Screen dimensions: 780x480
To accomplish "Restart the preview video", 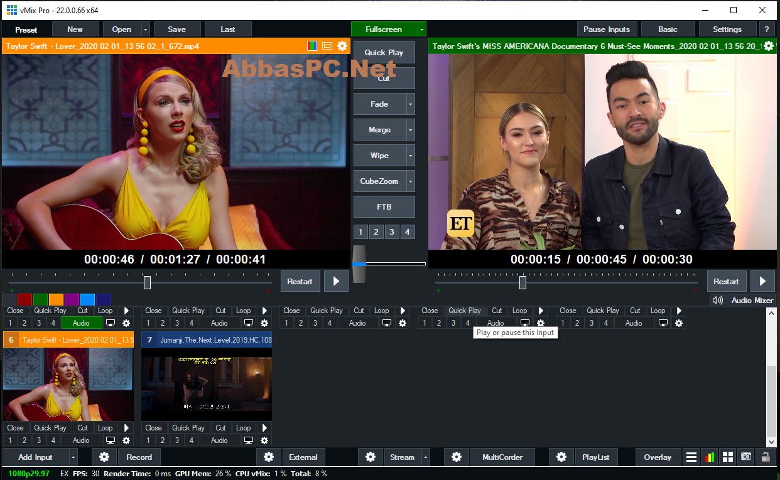I will pyautogui.click(x=300, y=281).
